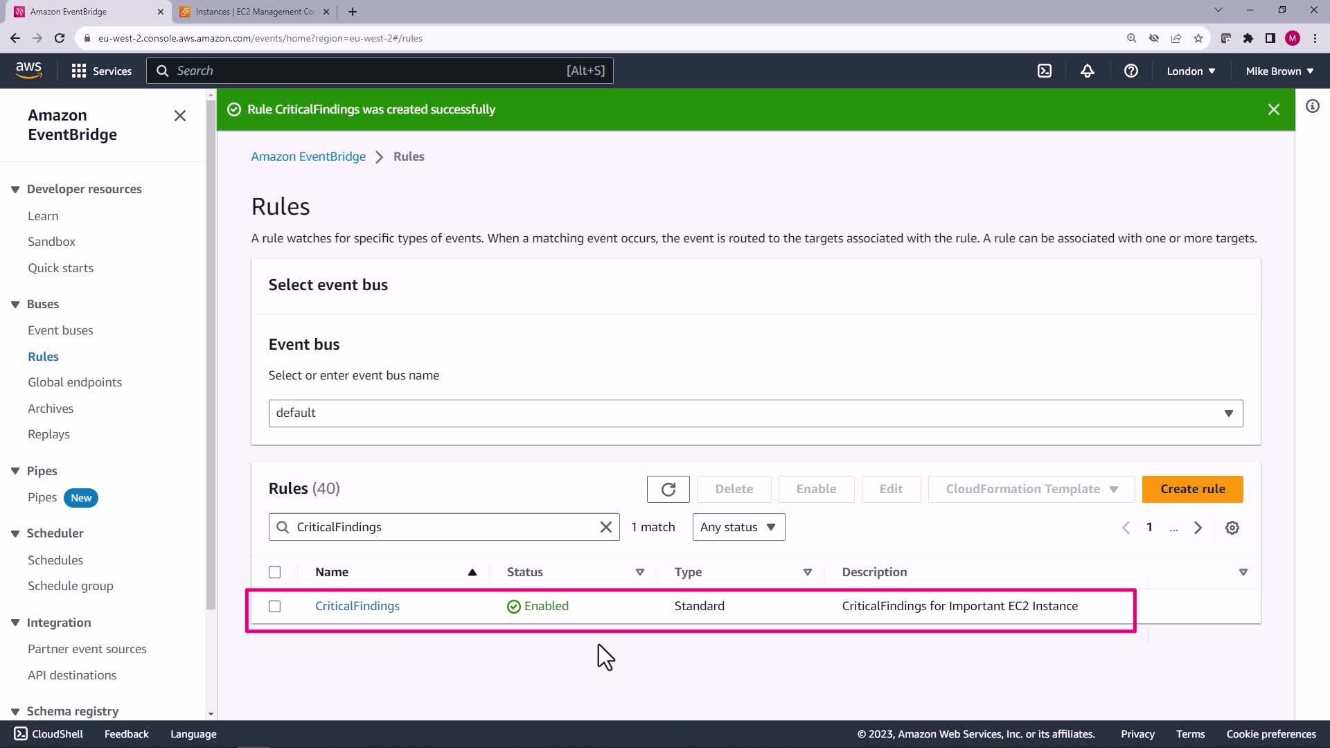This screenshot has height=748, width=1330.
Task: Clear the CriticalFindings search filter
Action: pos(605,527)
